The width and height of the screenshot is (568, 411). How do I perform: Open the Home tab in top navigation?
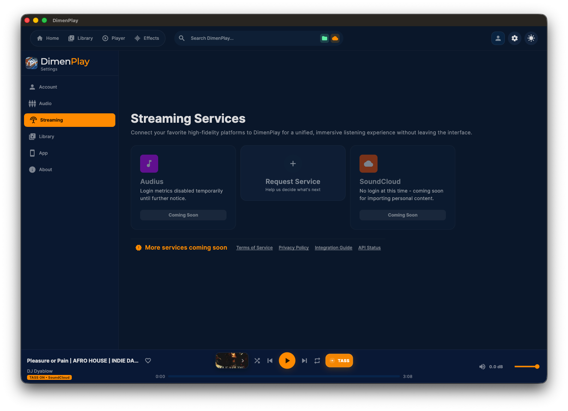tap(48, 38)
